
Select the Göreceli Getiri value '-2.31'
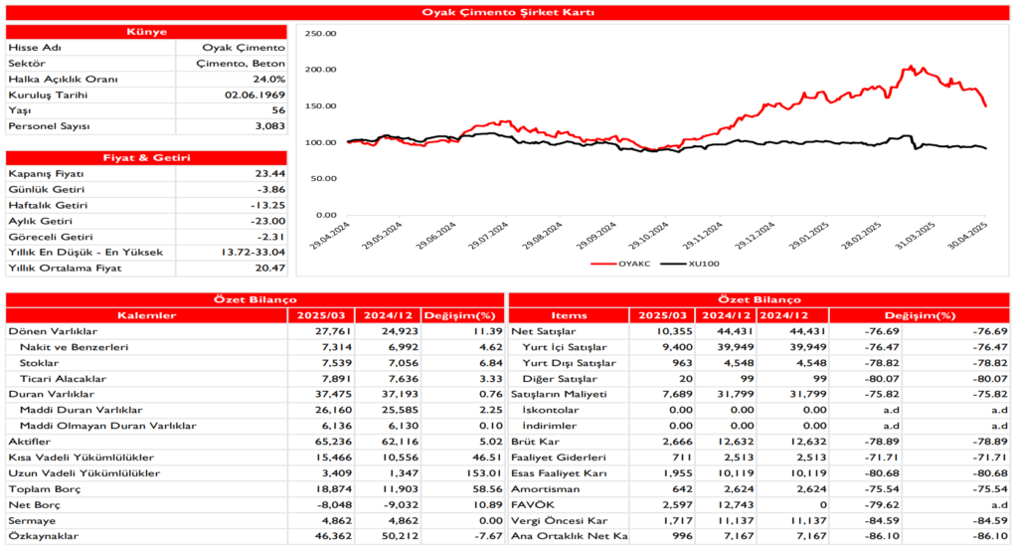coord(270,237)
